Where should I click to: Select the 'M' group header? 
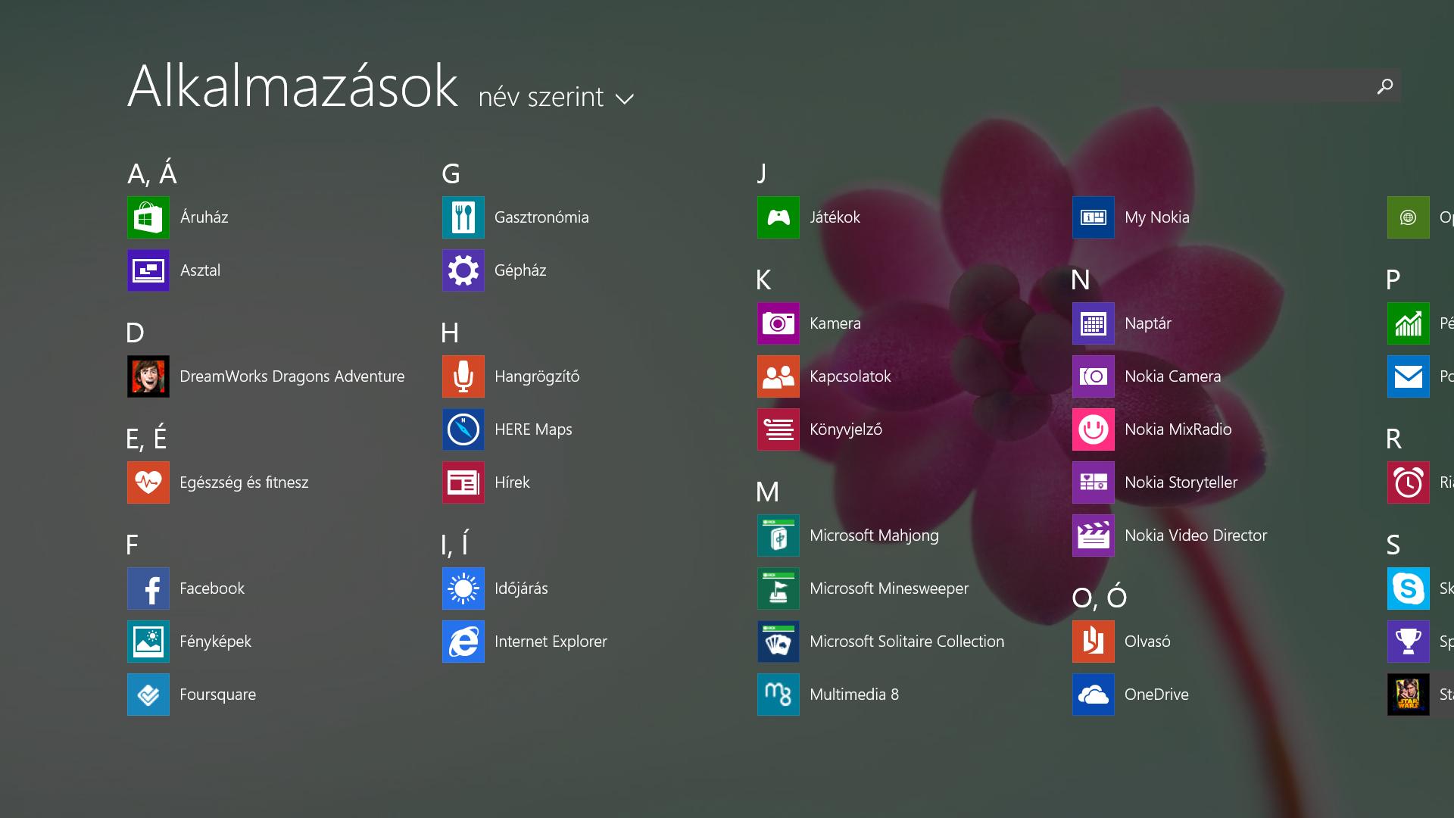(x=767, y=492)
